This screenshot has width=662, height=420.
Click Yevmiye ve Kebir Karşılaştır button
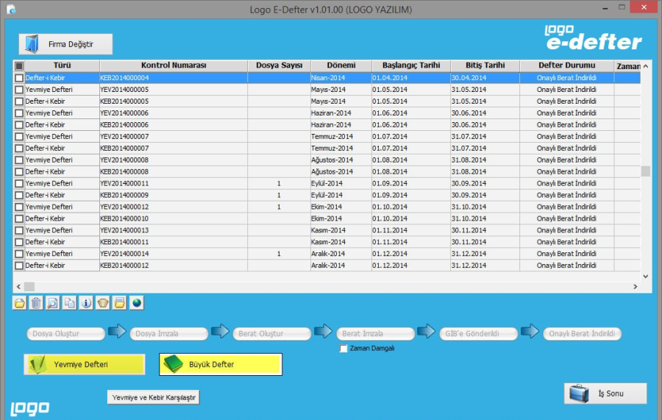click(x=153, y=397)
